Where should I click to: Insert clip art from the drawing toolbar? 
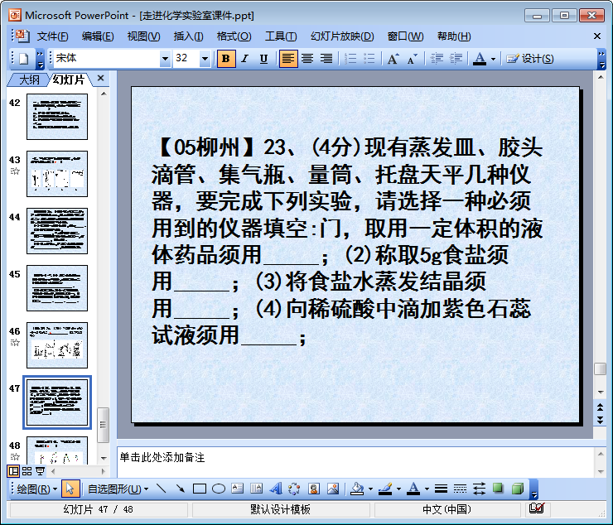click(313, 489)
